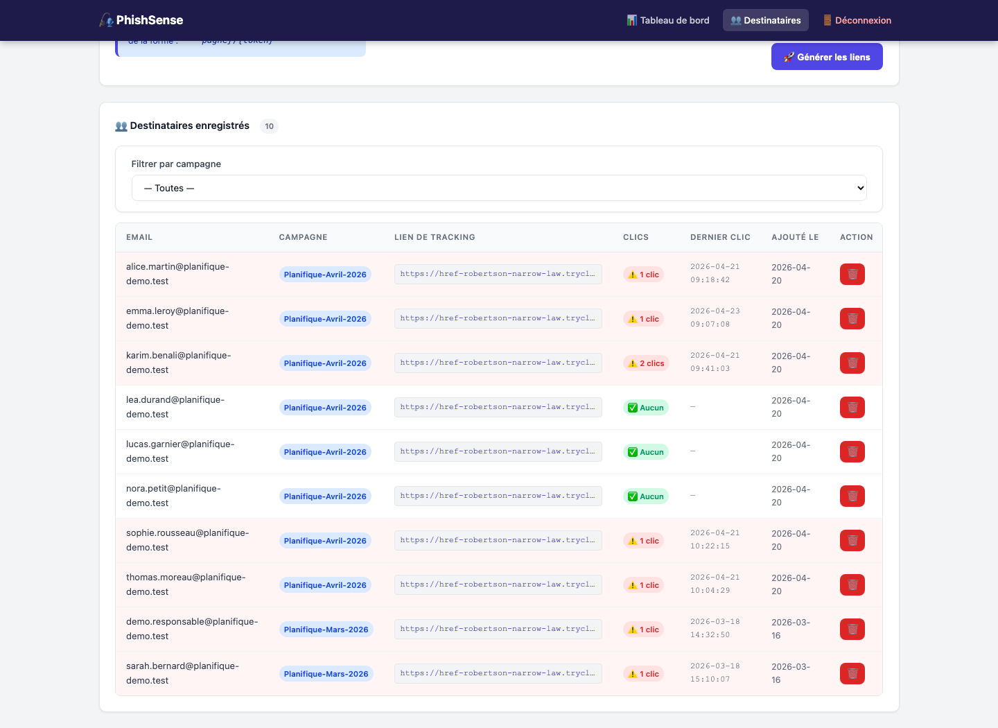The image size is (998, 728).
Task: Click the Planifique-Avril-2026 tag for sophie.rousseau
Action: point(325,541)
